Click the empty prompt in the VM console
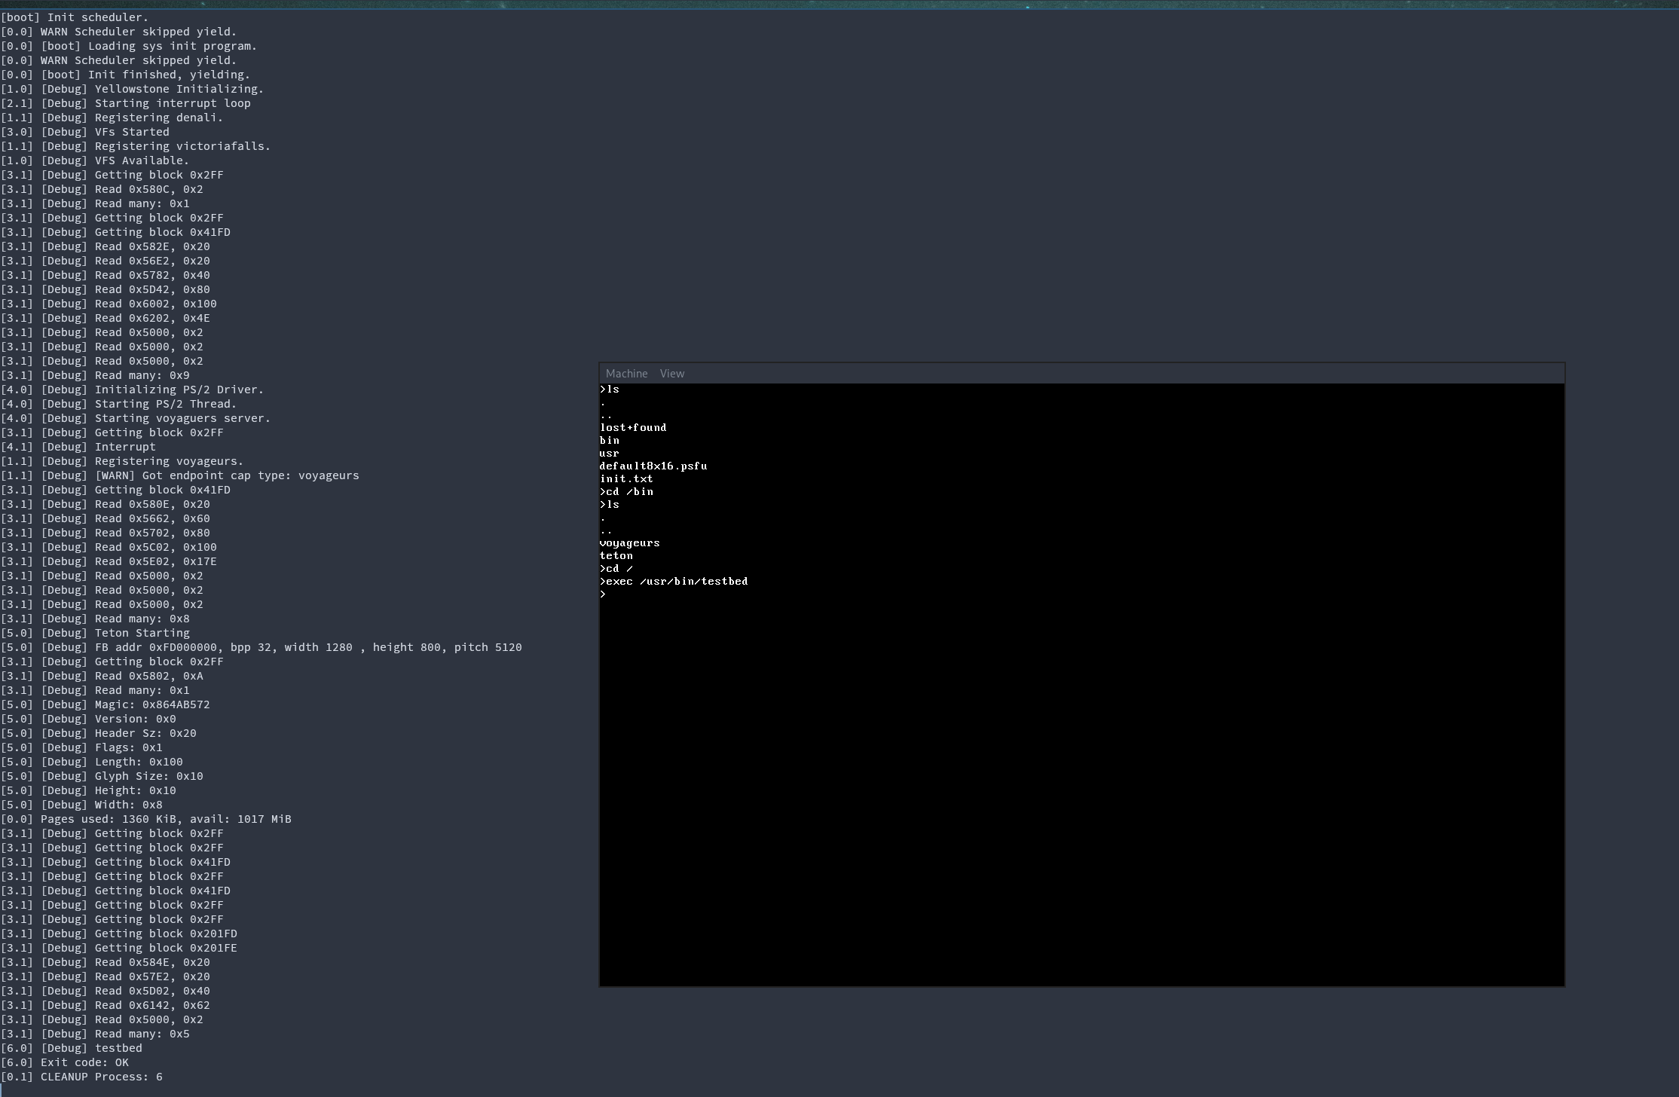This screenshot has width=1679, height=1097. (603, 594)
